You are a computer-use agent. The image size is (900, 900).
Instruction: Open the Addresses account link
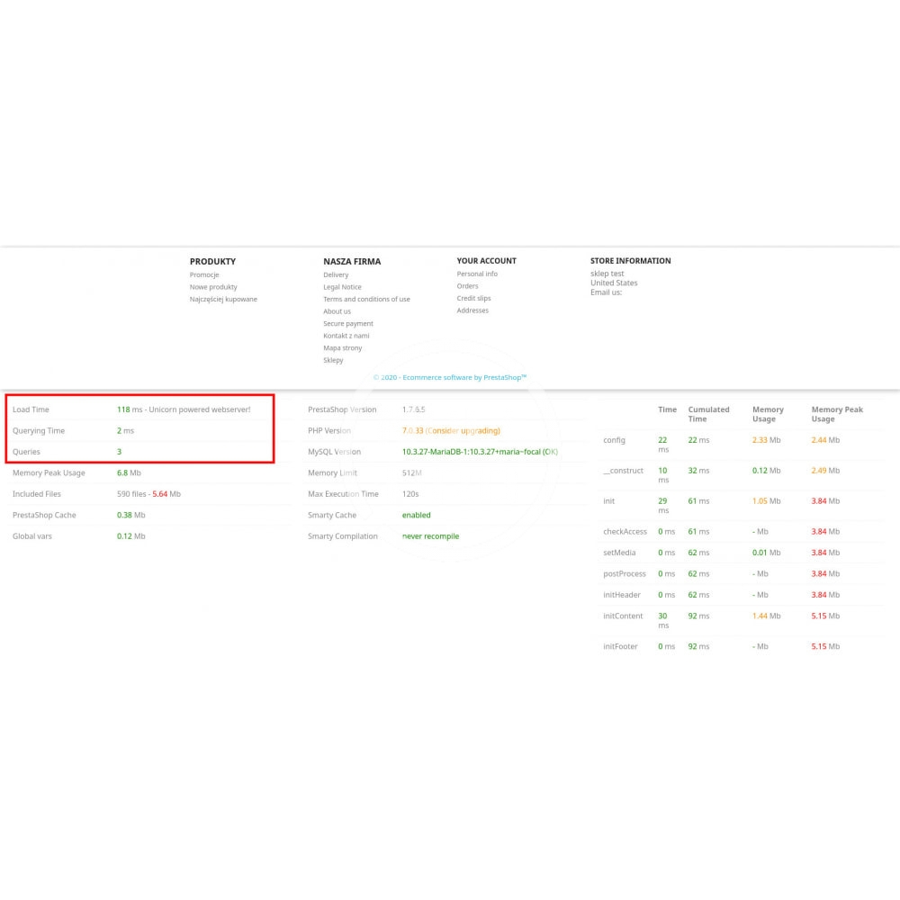(472, 310)
